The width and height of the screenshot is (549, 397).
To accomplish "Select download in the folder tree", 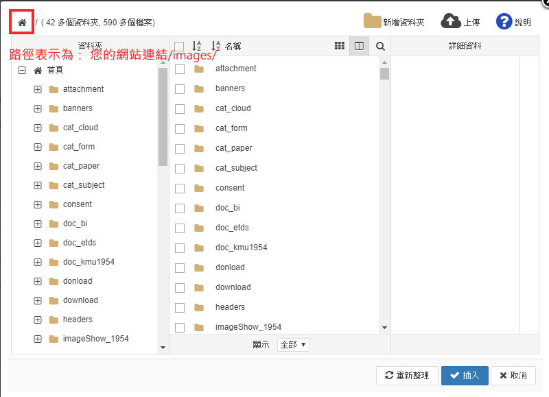I will 80,300.
